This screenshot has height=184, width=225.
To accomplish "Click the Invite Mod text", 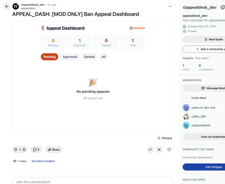I will pos(199,98).
